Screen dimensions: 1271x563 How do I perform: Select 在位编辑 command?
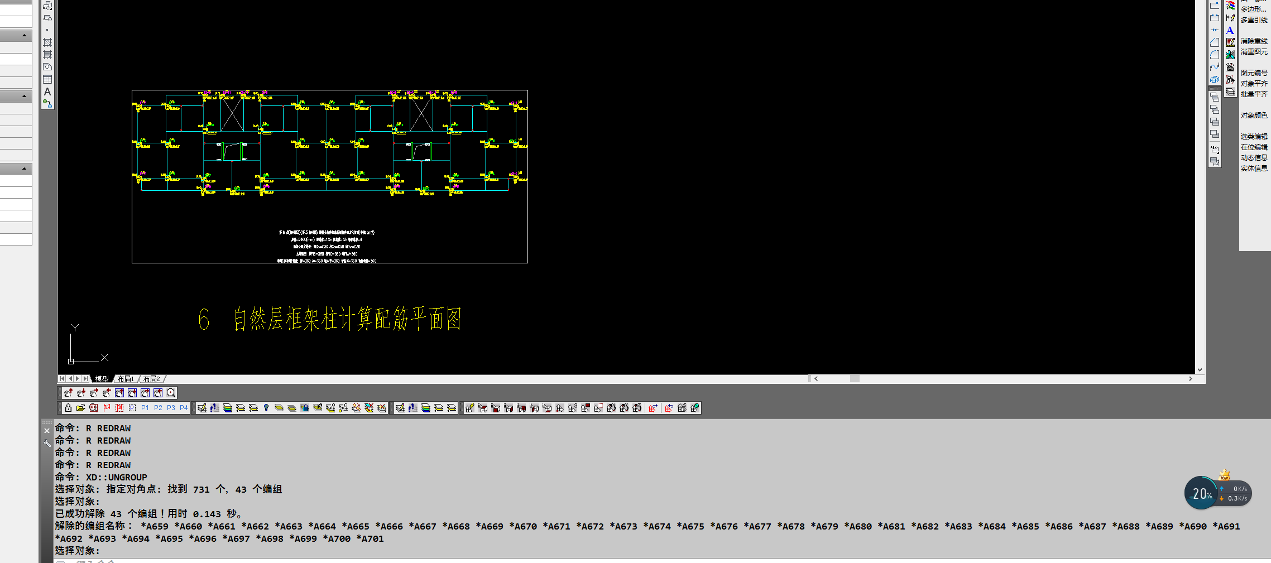click(1254, 147)
